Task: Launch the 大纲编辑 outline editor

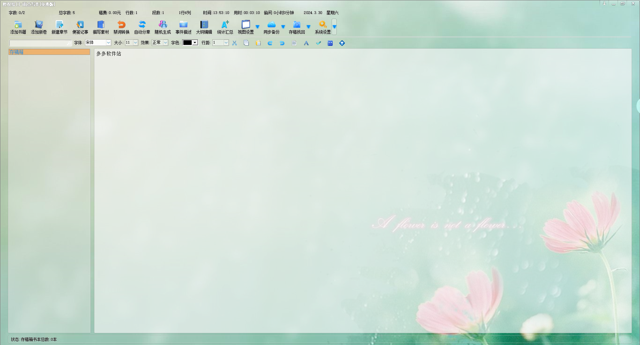Action: pos(204,27)
